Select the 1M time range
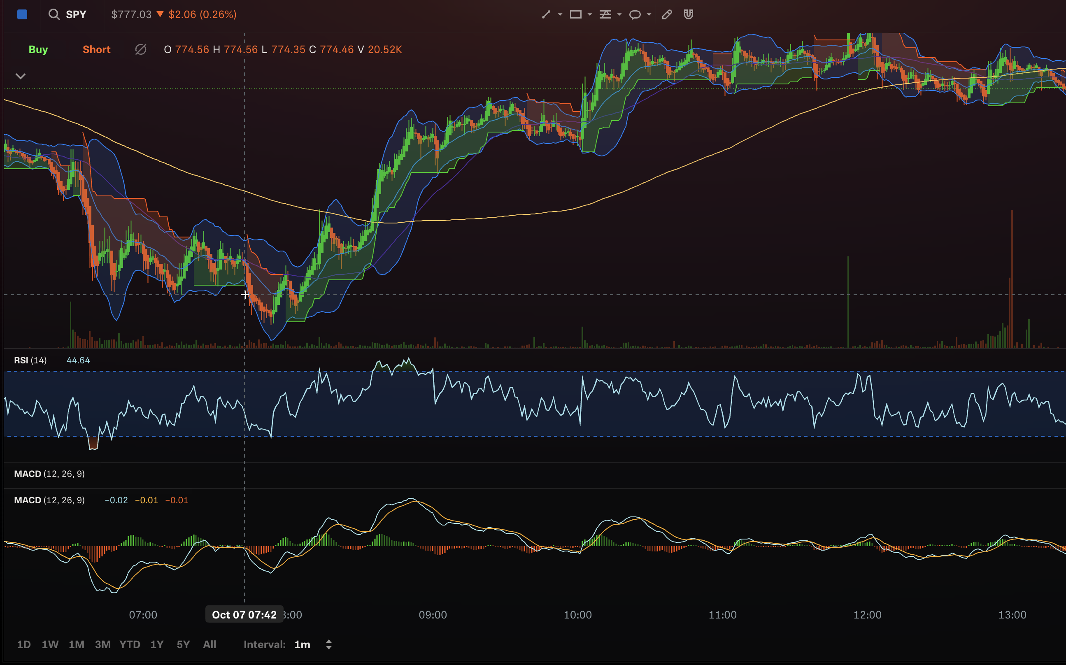1066x665 pixels. pyautogui.click(x=77, y=644)
